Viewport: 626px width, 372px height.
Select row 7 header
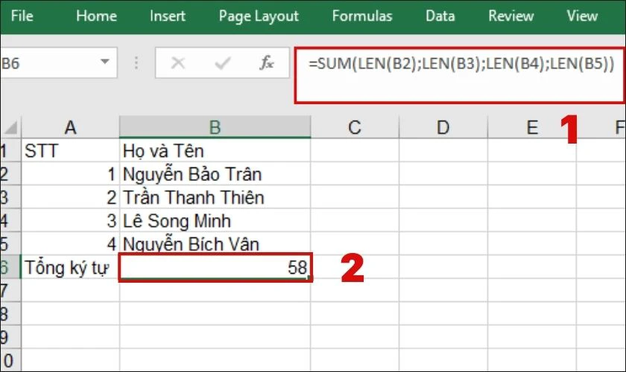pyautogui.click(x=10, y=290)
